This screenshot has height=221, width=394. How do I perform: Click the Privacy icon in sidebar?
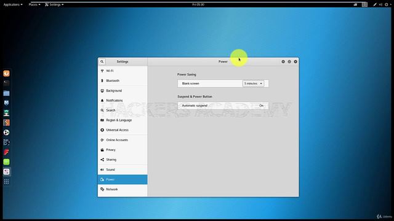pyautogui.click(x=102, y=150)
